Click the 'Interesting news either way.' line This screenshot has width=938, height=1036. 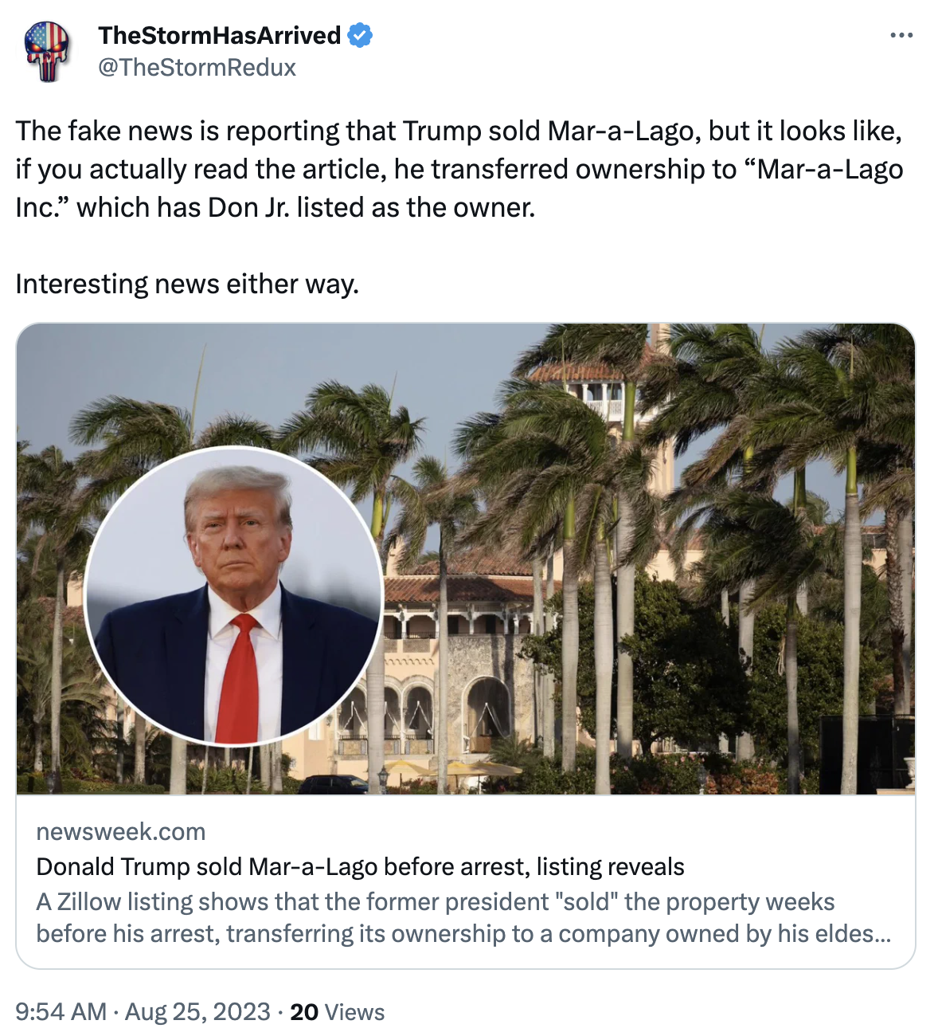tap(187, 284)
